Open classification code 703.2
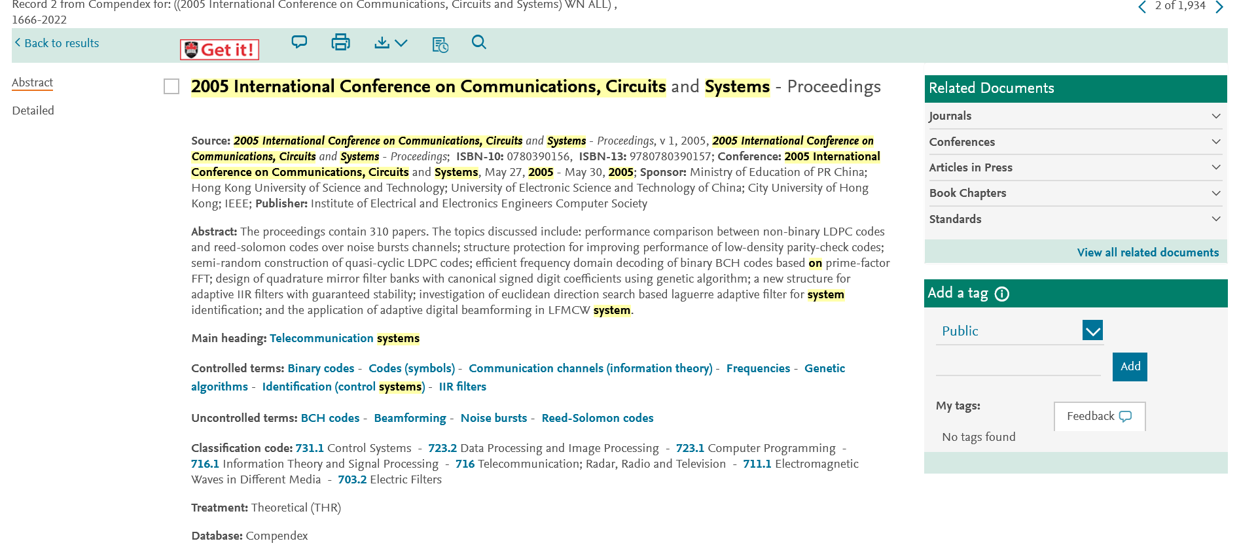1239x556 pixels. (x=352, y=479)
